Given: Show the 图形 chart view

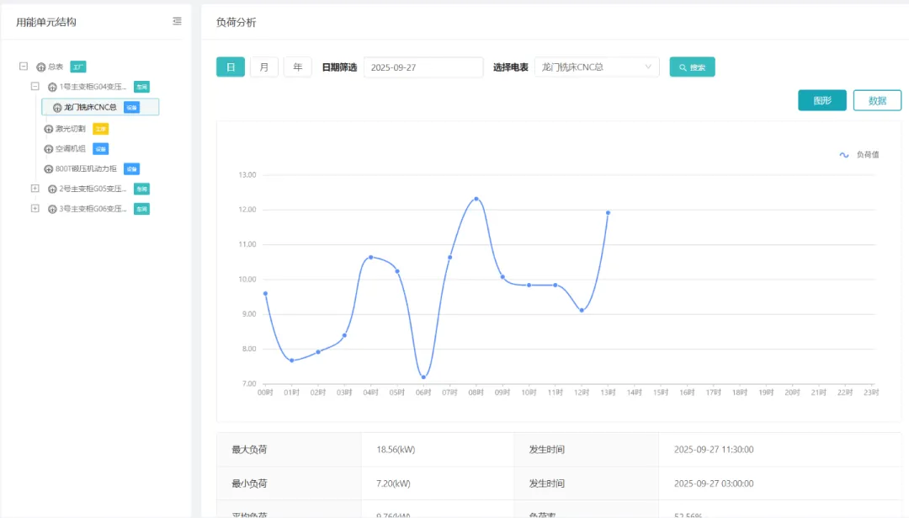Looking at the screenshot, I should [822, 100].
